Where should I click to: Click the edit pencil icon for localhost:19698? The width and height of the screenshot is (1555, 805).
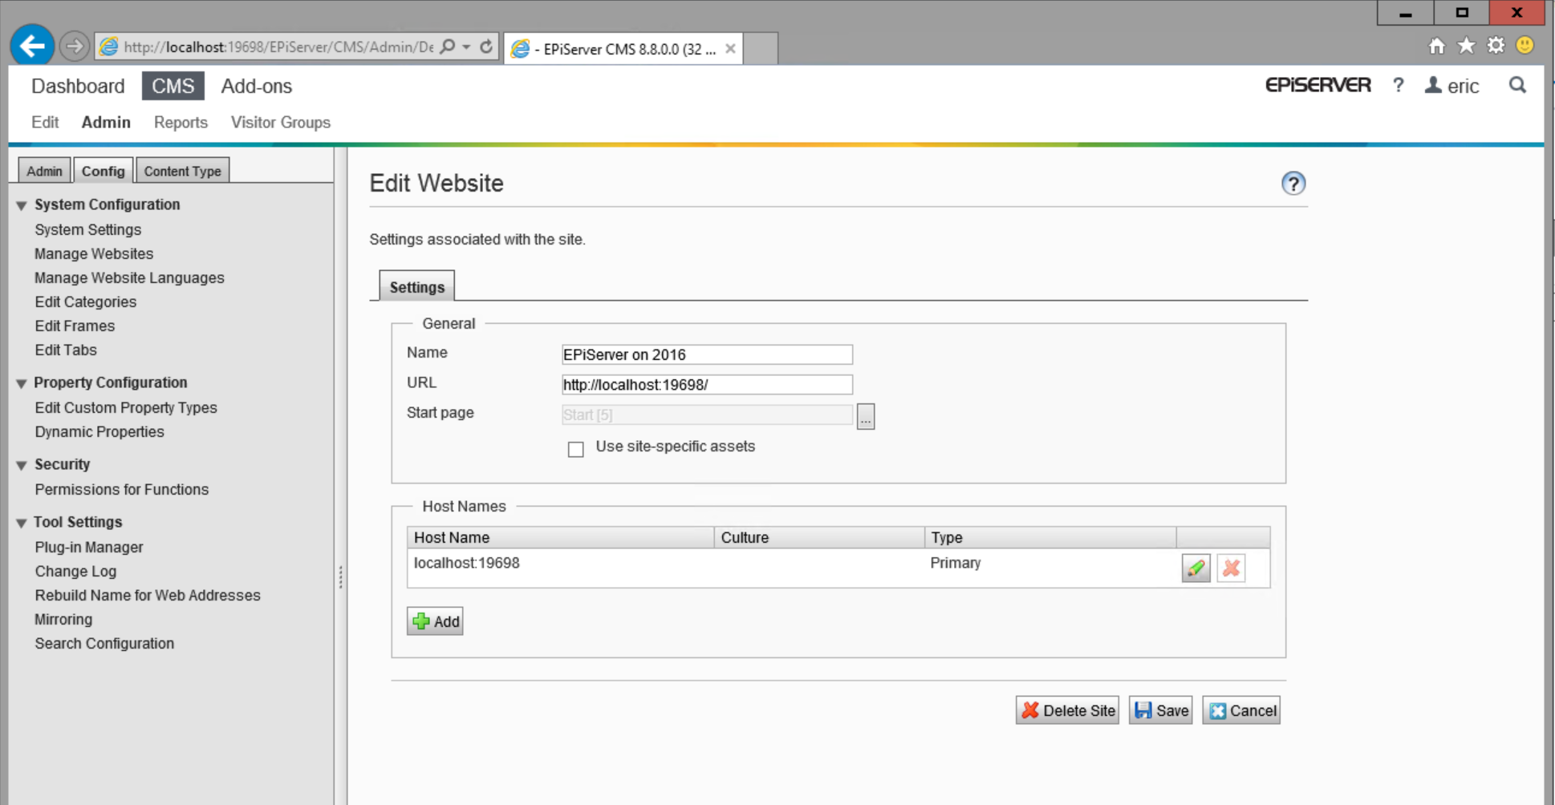click(1196, 568)
